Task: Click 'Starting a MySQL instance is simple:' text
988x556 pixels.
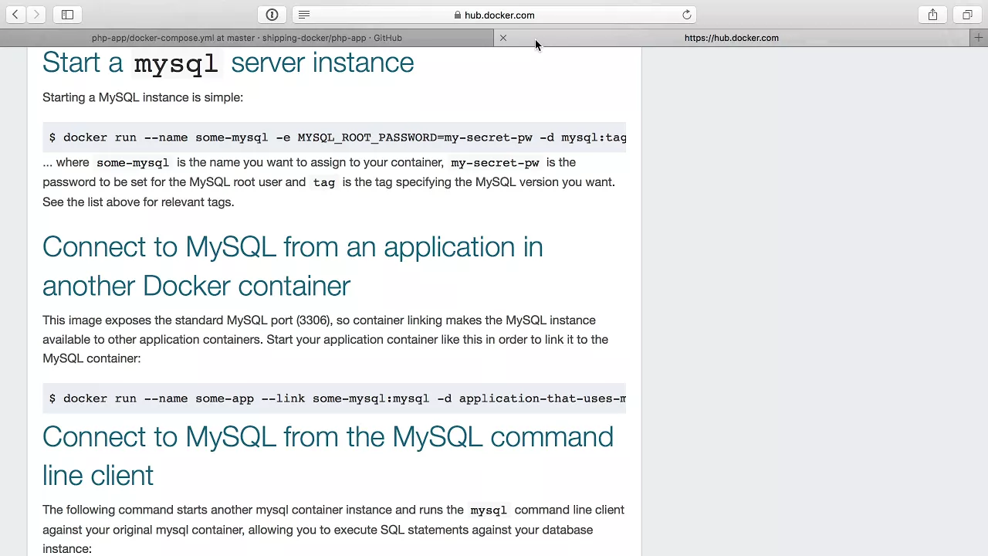Action: point(143,97)
